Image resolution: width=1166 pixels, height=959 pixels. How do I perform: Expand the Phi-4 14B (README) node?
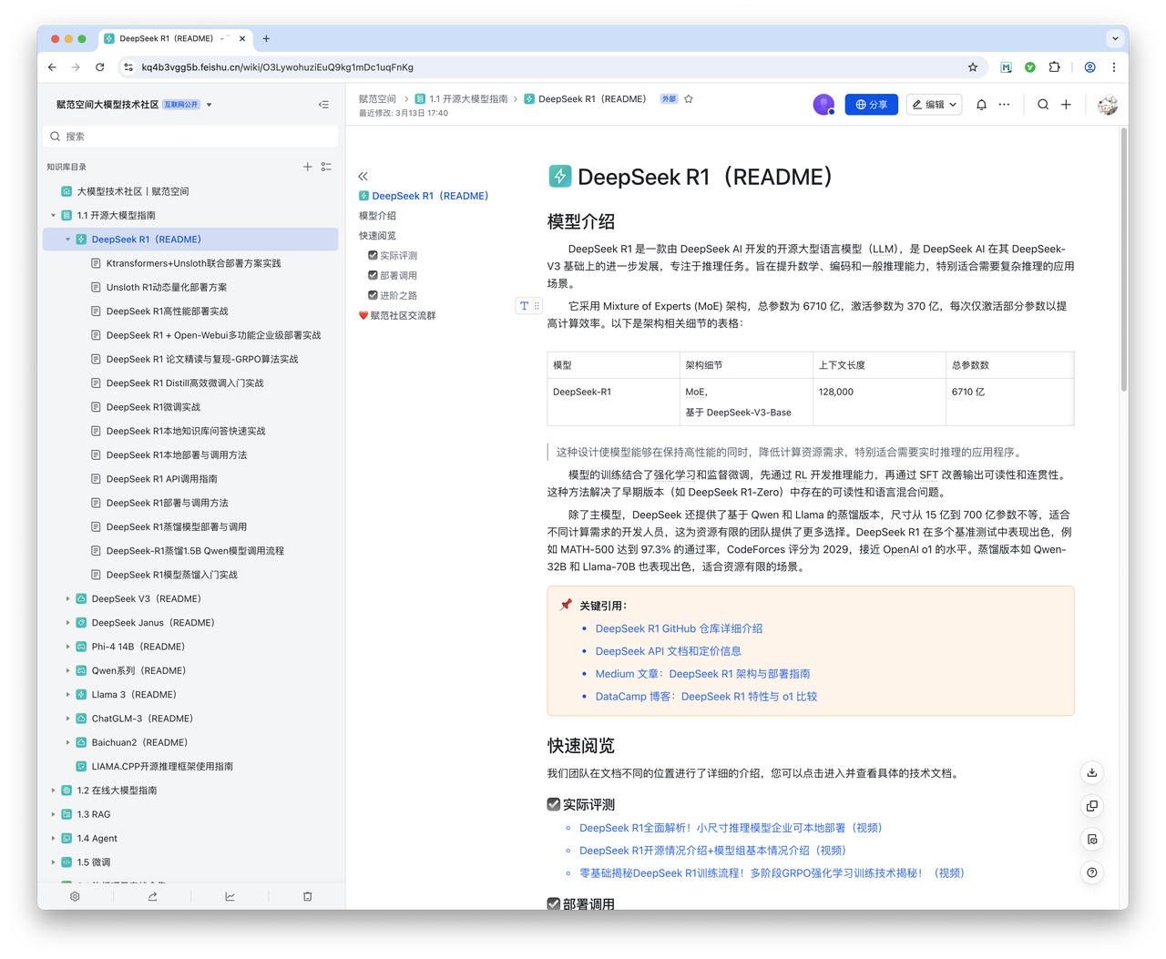tap(67, 647)
